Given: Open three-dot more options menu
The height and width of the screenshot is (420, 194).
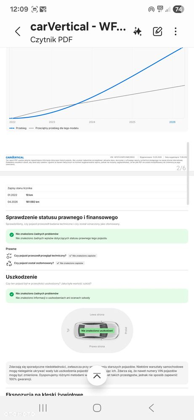Looking at the screenshot, I should [x=175, y=32].
